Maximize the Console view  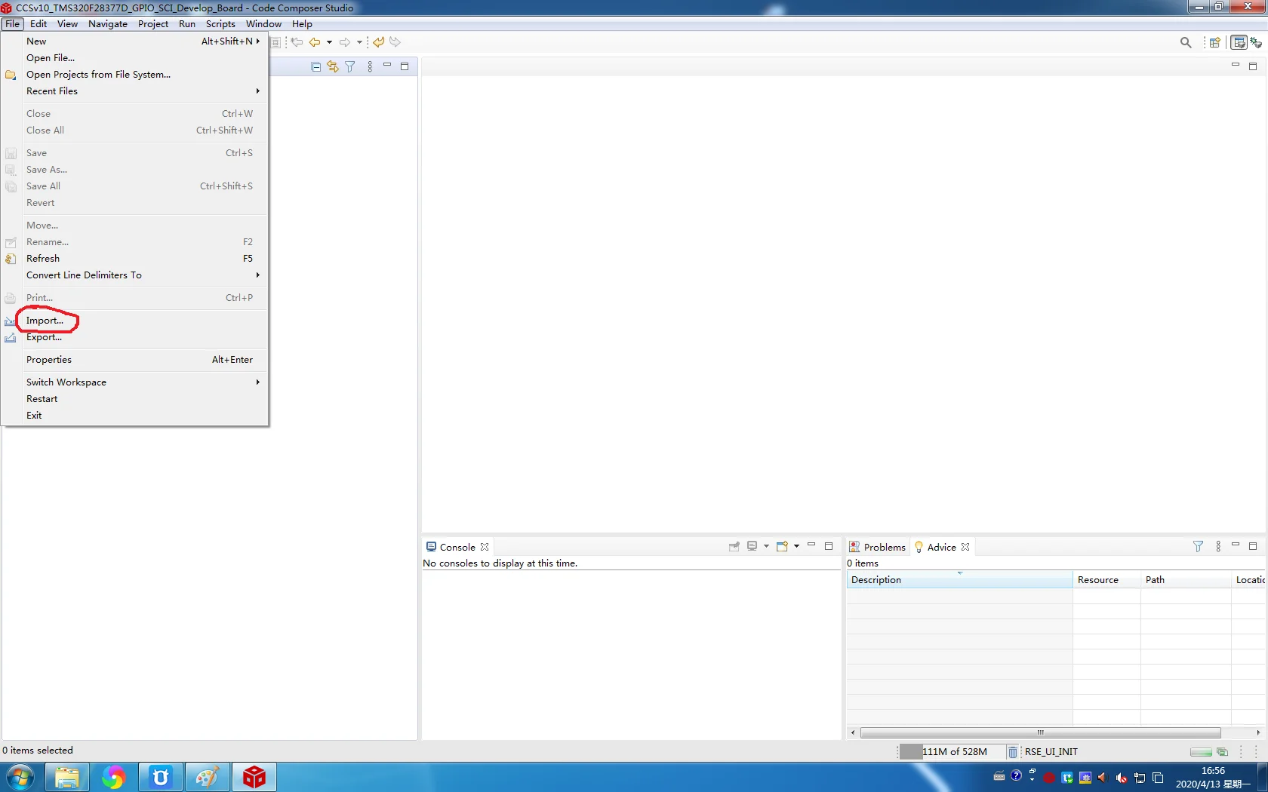[829, 546]
